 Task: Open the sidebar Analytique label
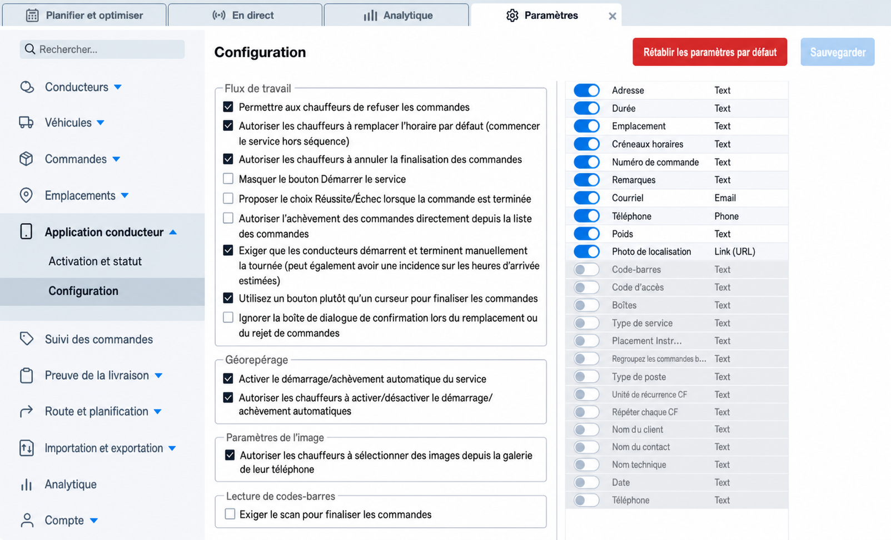71,485
